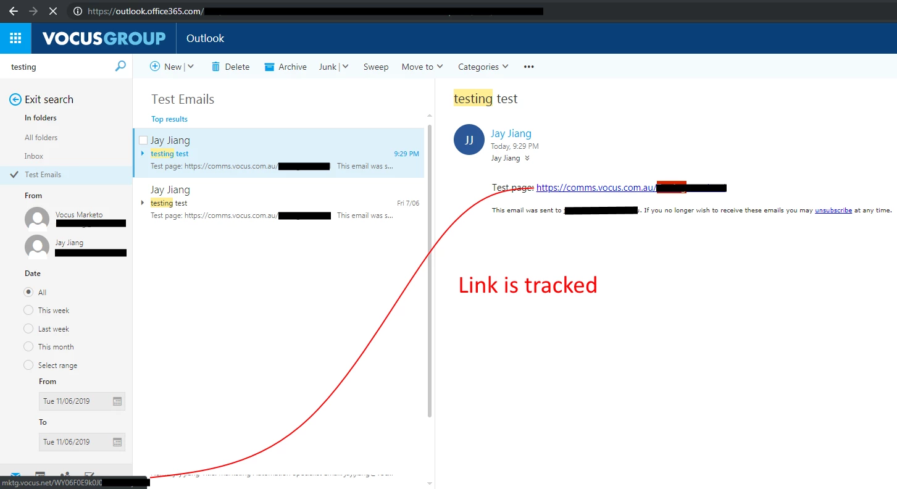Select Last week date filter
Viewport: 897px width, 489px height.
point(28,328)
